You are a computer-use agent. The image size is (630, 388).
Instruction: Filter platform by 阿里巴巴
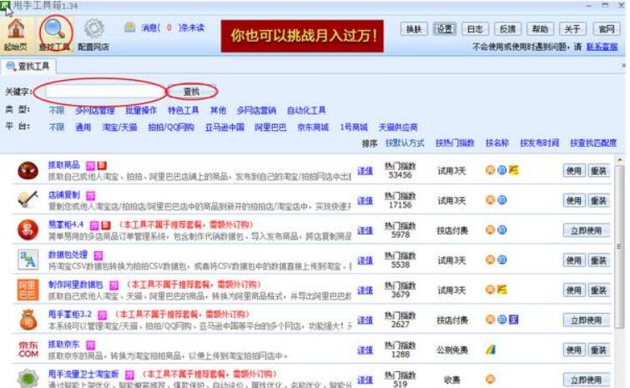(x=270, y=128)
